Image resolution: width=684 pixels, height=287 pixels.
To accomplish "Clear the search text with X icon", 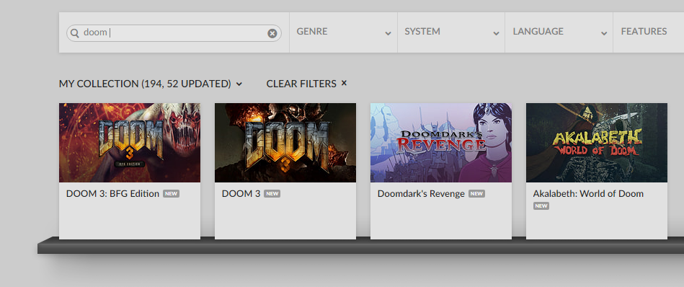I will (272, 33).
